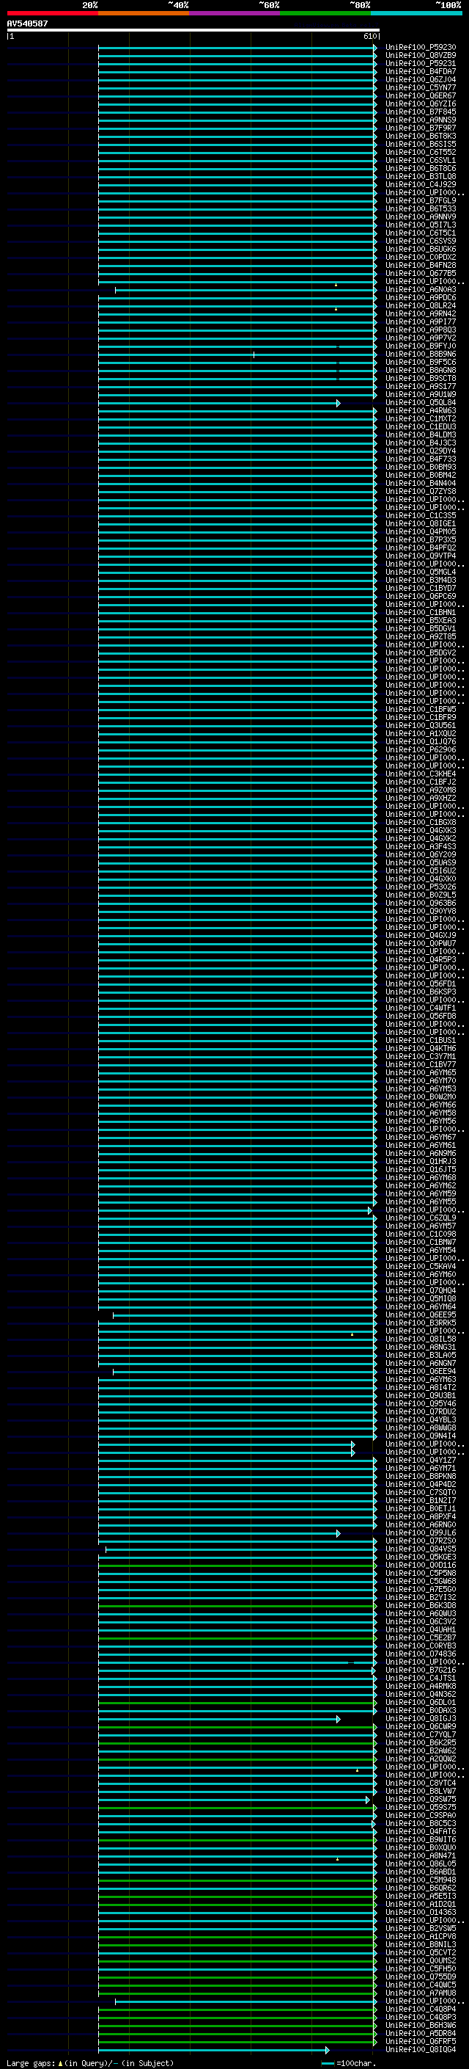Select hit UniRef100_A9U1W9
The height and width of the screenshot is (2069, 469).
click(421, 394)
